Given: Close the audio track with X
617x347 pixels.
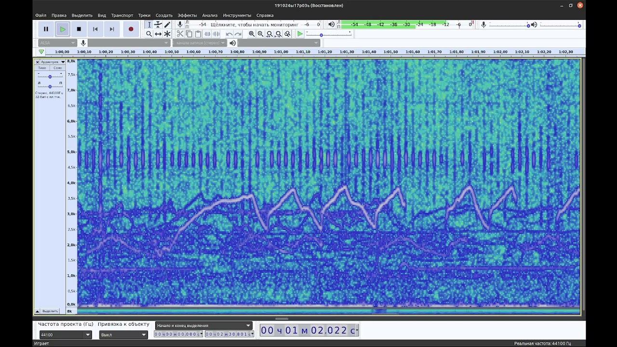Looking at the screenshot, I should [37, 62].
